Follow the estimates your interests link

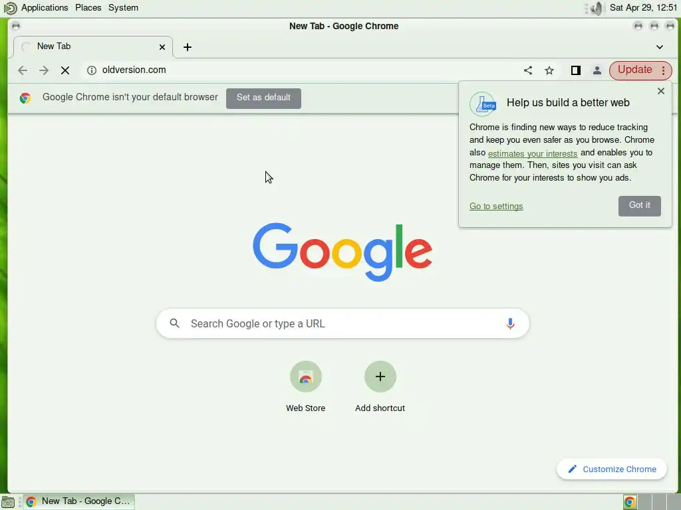(533, 153)
